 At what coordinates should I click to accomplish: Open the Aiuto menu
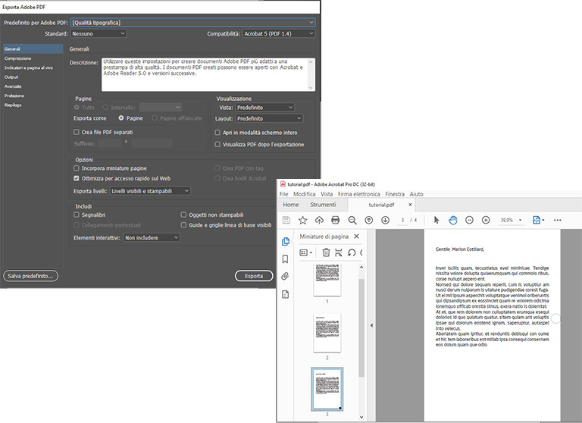[x=416, y=194]
